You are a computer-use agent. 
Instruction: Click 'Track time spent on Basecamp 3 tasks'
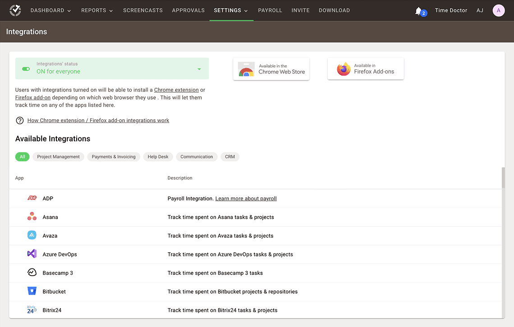(215, 273)
